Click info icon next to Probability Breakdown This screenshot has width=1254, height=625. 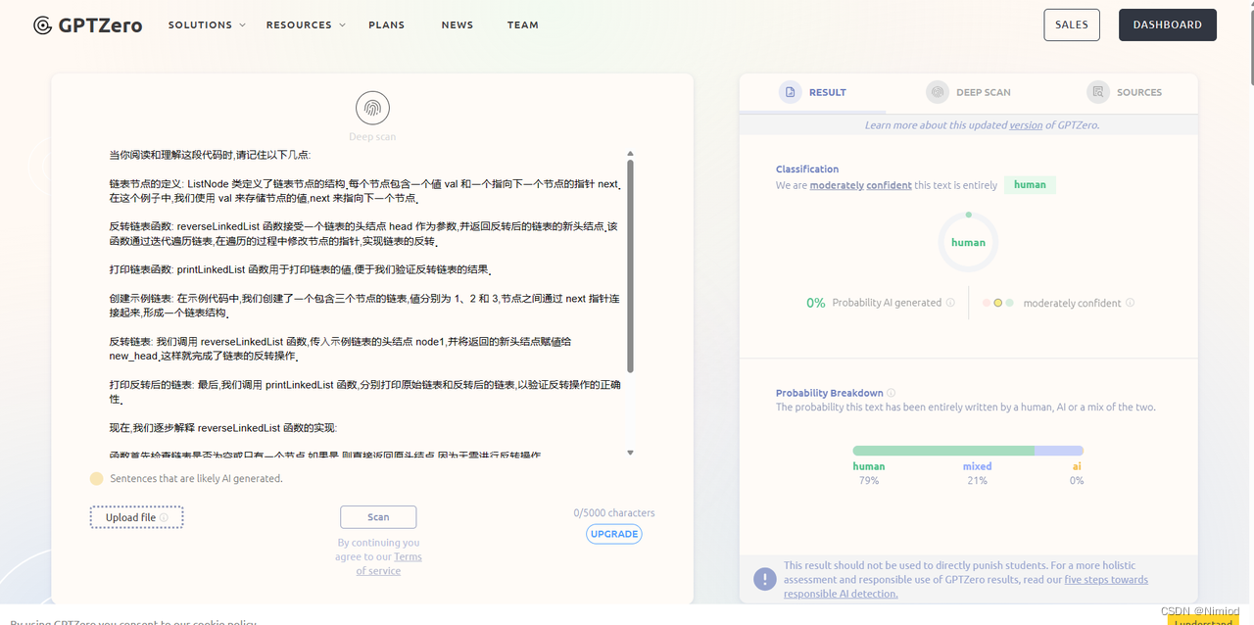(x=891, y=393)
